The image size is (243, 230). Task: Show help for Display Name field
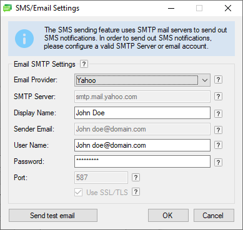click(218, 114)
